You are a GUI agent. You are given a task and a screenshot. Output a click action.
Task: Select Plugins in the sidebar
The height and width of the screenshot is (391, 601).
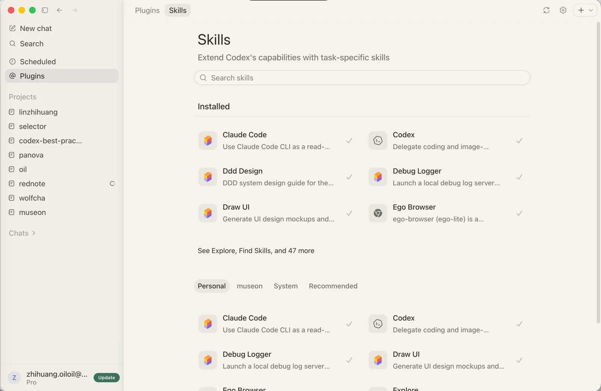click(x=62, y=76)
